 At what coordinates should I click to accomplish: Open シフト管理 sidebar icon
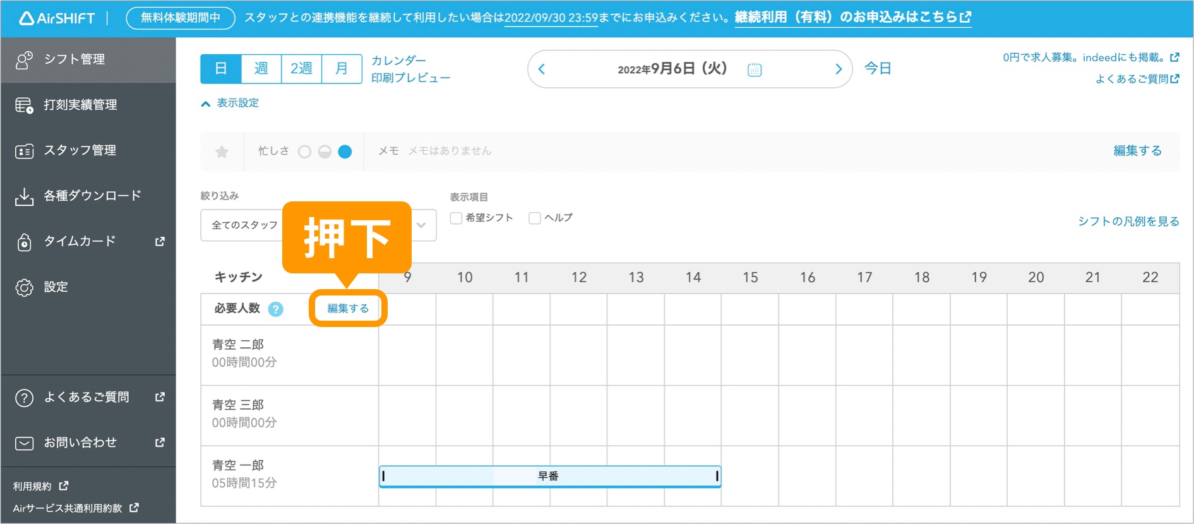(24, 60)
